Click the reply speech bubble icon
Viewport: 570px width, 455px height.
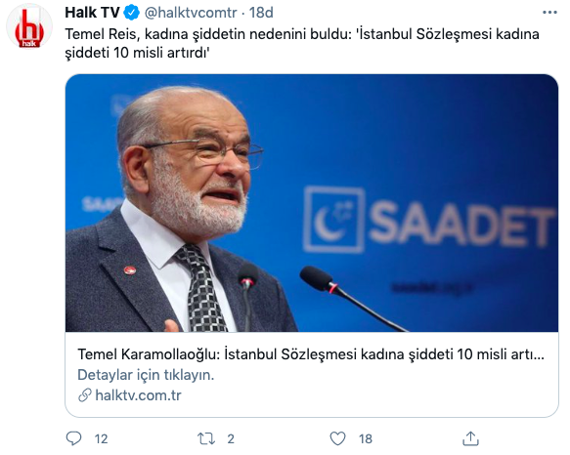(73, 438)
